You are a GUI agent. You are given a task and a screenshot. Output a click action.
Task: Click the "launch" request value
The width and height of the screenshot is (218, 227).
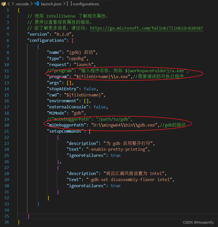coord(84,65)
